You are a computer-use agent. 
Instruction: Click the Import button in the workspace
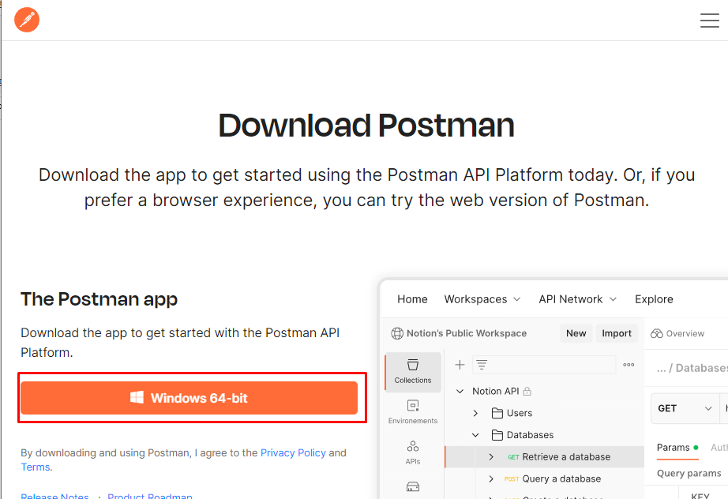[x=617, y=333]
